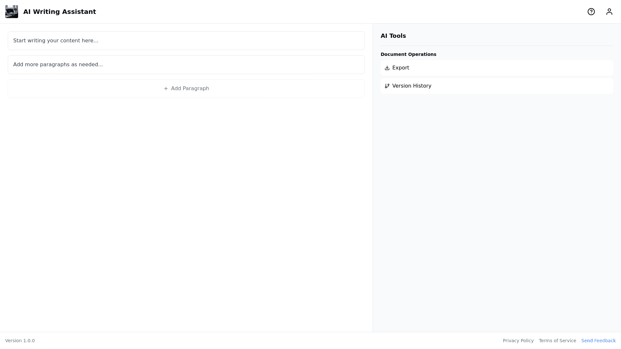Focus the 'Add more paragraphs as needed' field
The width and height of the screenshot is (621, 349).
coord(186,65)
